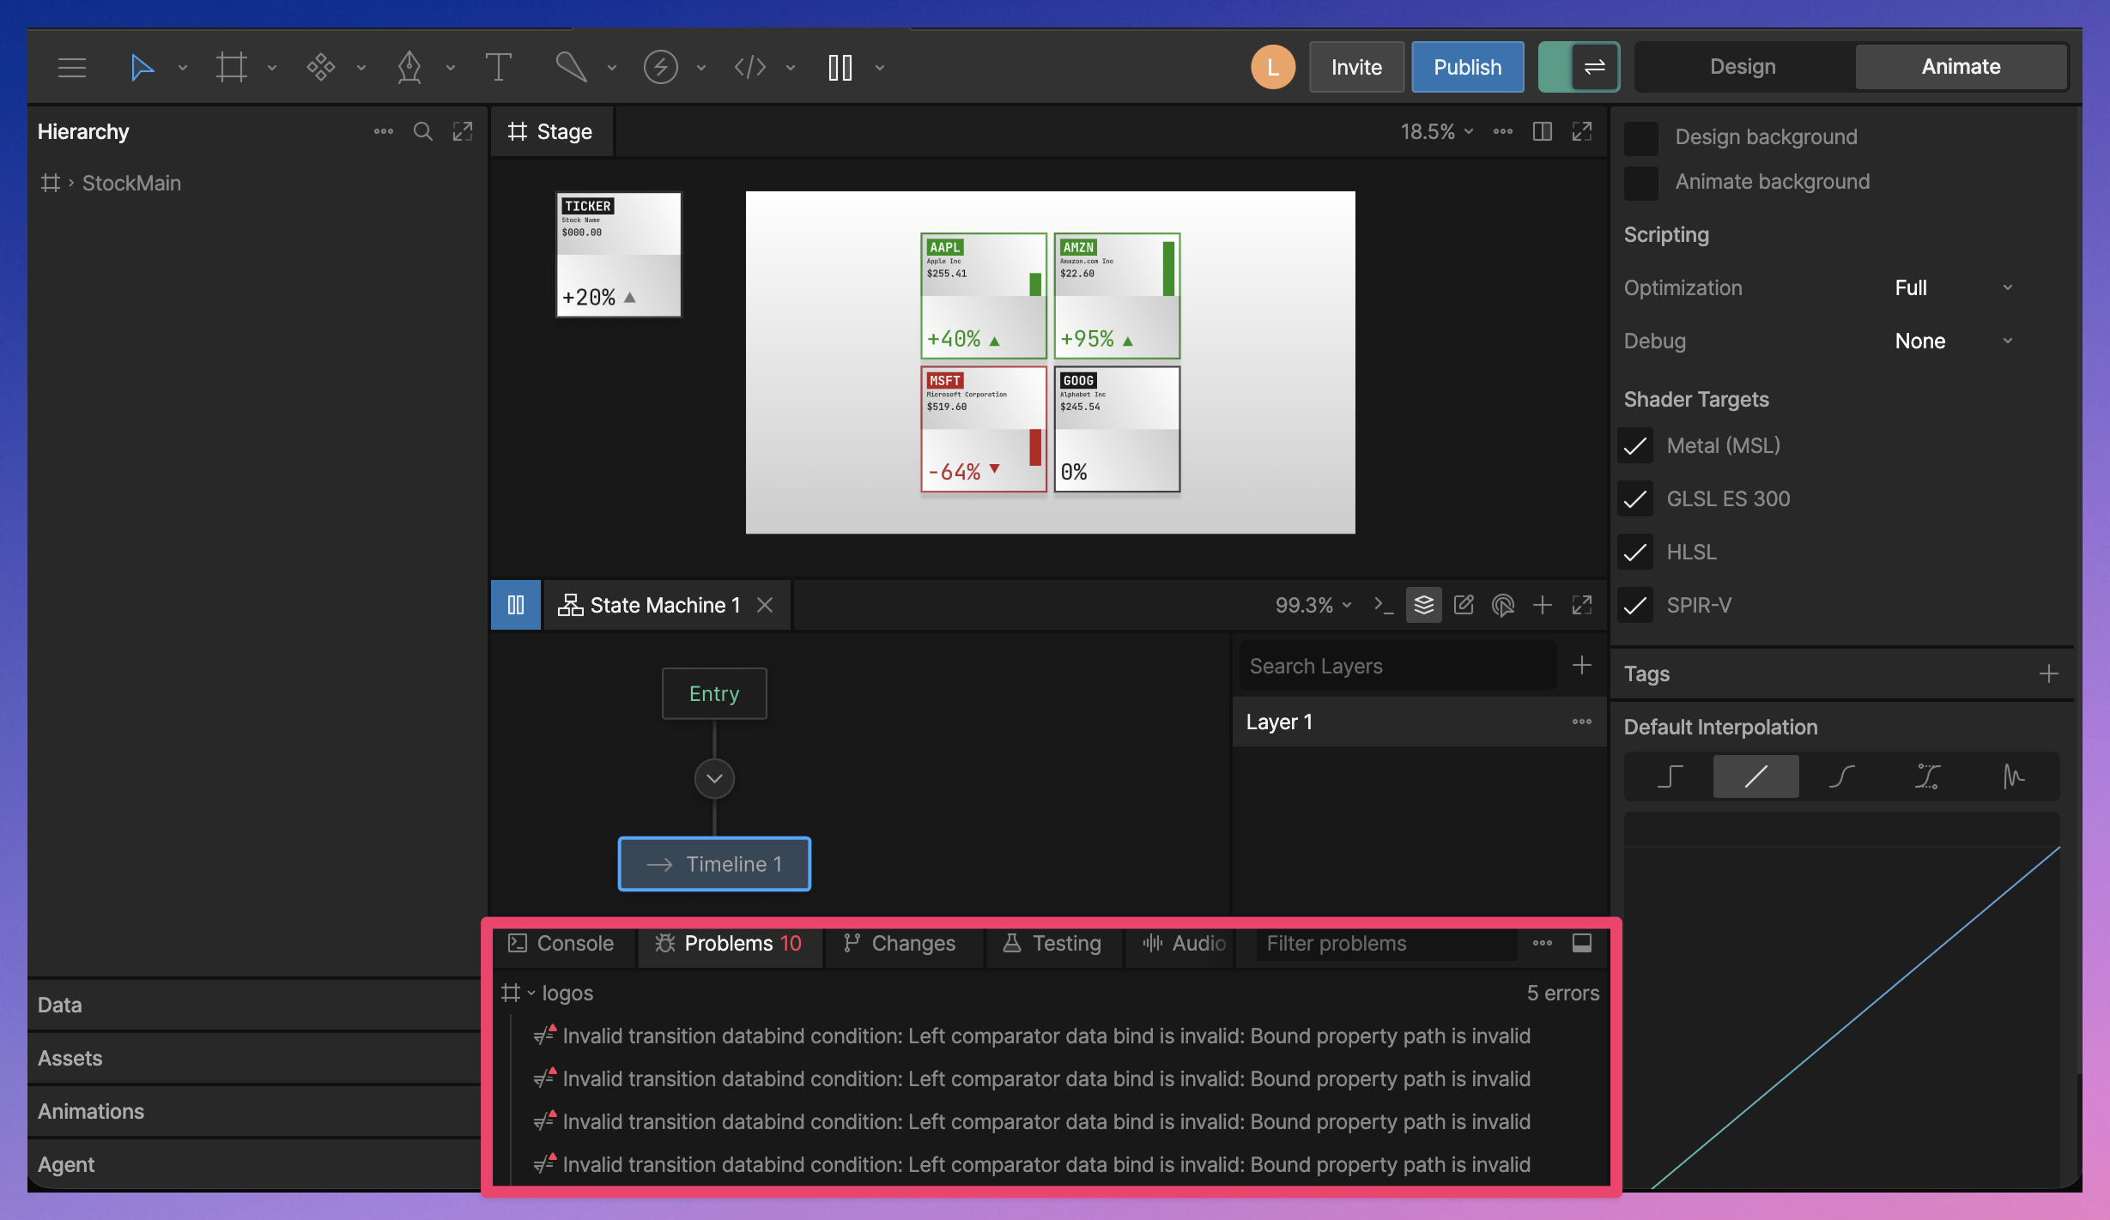Screen dimensions: 2110x1220
Task: Open the code scripting tool
Action: (x=749, y=67)
